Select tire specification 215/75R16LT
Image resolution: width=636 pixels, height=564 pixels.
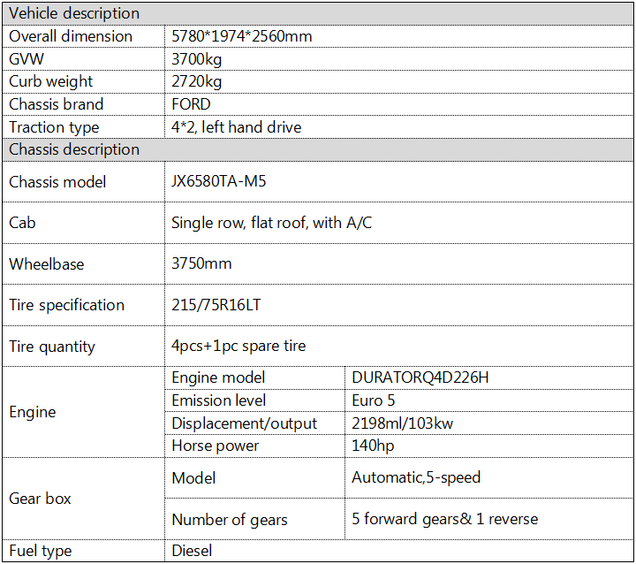pos(216,305)
